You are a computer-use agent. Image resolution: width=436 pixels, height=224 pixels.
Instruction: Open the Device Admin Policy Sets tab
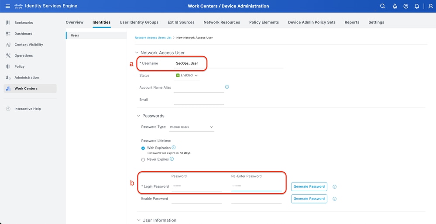(312, 22)
